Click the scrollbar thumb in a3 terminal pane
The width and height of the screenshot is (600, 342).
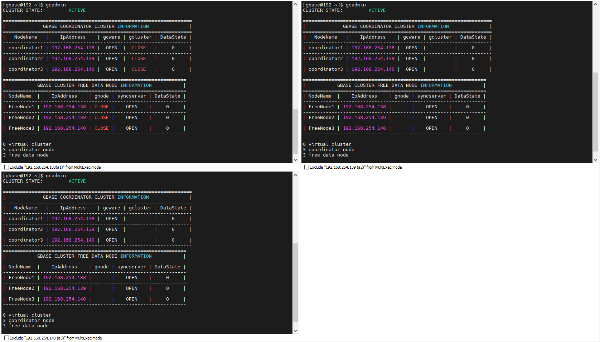click(295, 283)
